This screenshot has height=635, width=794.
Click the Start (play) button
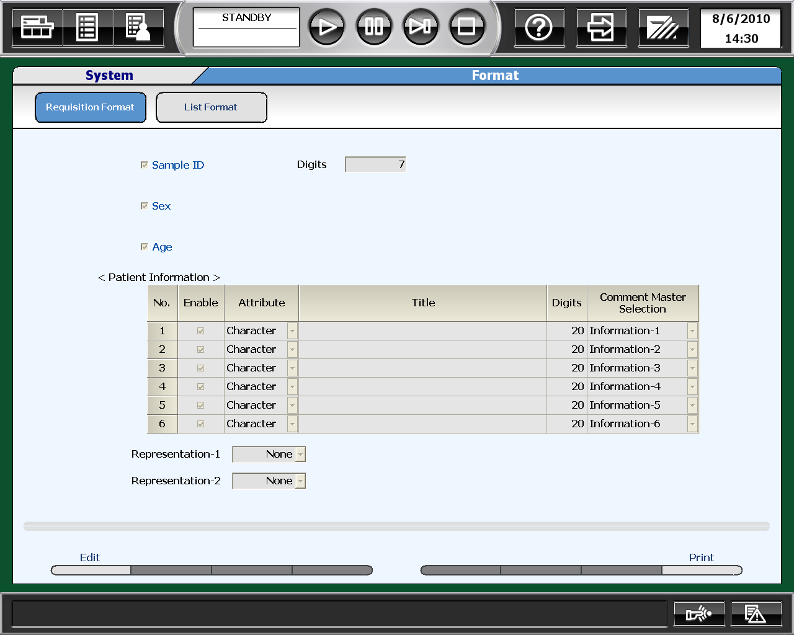click(x=326, y=27)
